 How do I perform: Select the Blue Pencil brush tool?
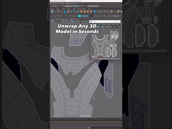[56, 16]
